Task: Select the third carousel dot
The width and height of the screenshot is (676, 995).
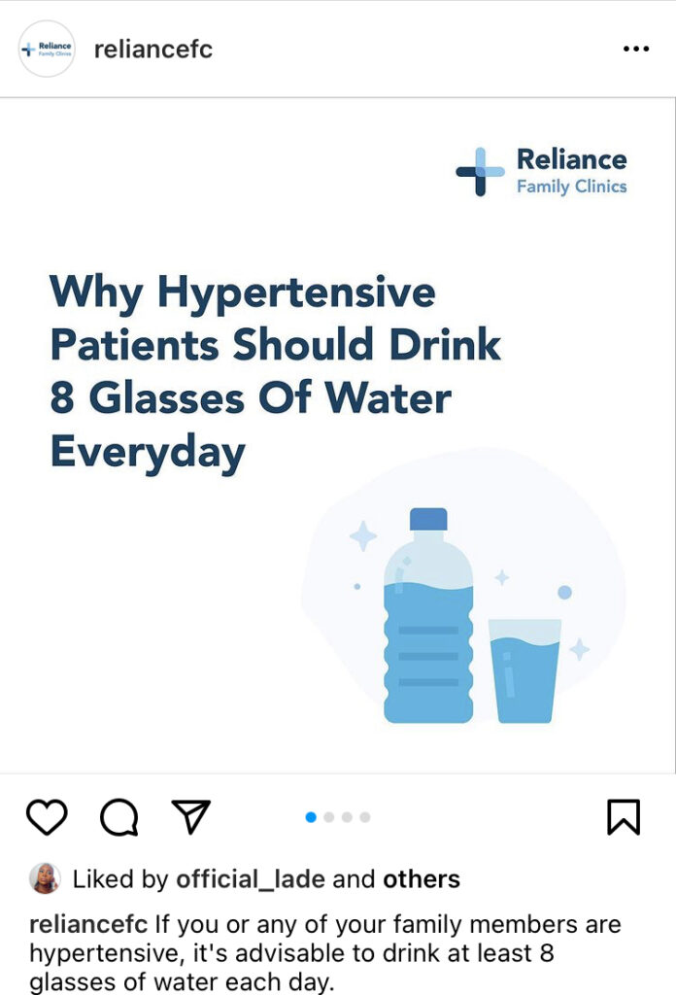Action: (347, 817)
